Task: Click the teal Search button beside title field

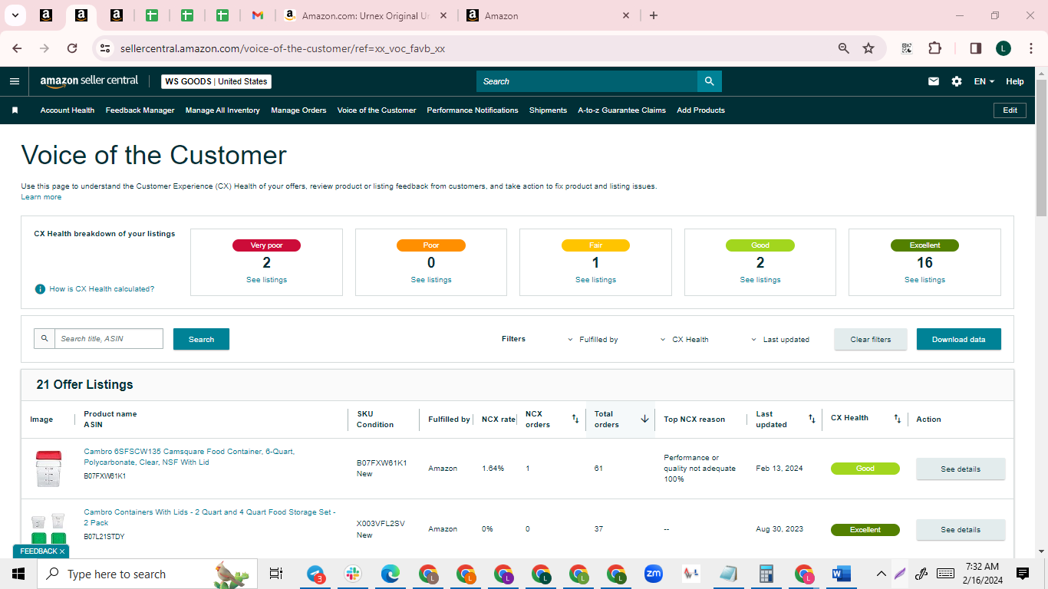Action: point(201,339)
